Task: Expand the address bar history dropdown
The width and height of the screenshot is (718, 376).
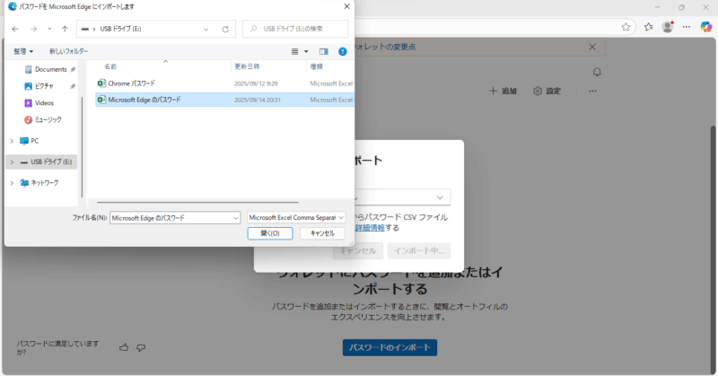Action: tap(206, 29)
